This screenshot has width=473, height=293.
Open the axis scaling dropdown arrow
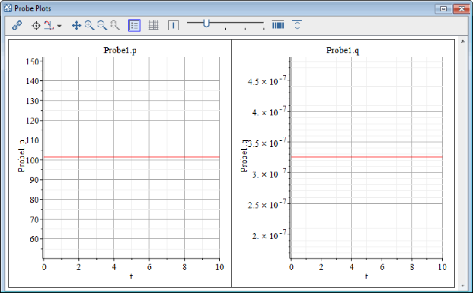tap(59, 26)
